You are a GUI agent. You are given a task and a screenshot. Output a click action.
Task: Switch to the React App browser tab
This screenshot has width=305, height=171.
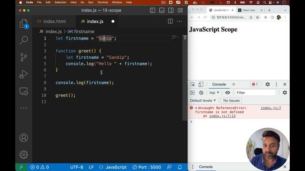[249, 10]
